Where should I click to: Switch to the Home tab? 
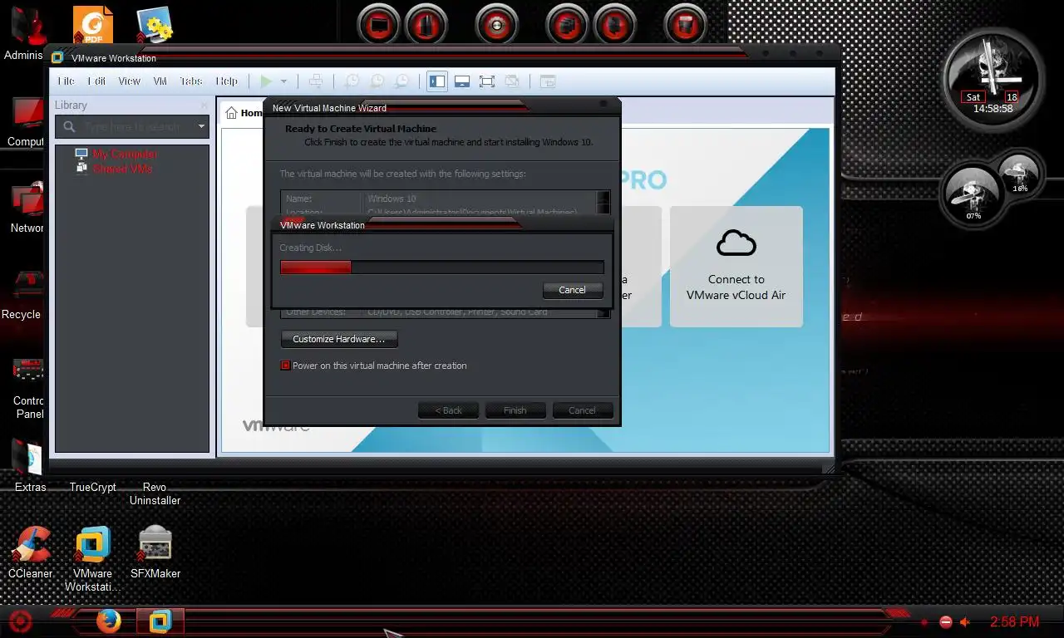click(x=244, y=113)
